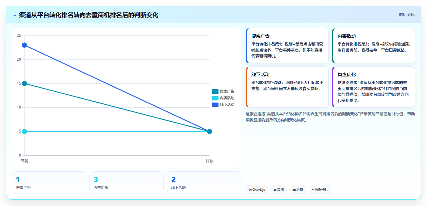Toggle 线下活动 legend color swatch
The height and width of the screenshot is (206, 427).
click(215, 105)
